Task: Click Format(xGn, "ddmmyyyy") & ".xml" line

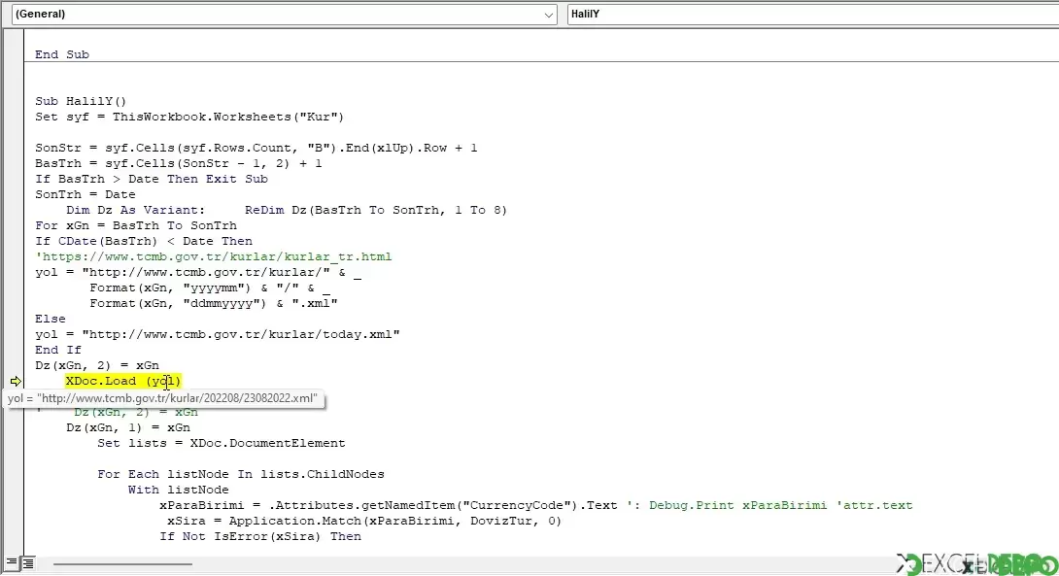Action: click(214, 303)
